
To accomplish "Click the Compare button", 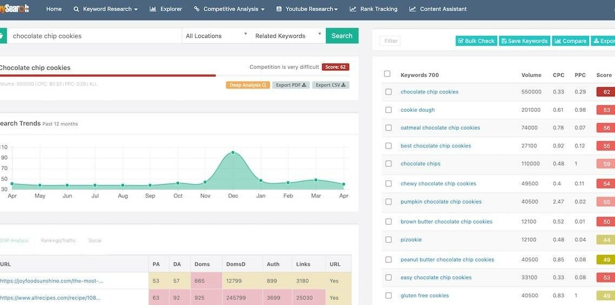I will 571,41.
